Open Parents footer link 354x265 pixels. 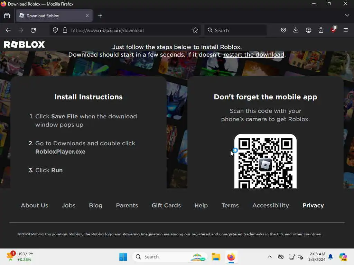click(127, 206)
